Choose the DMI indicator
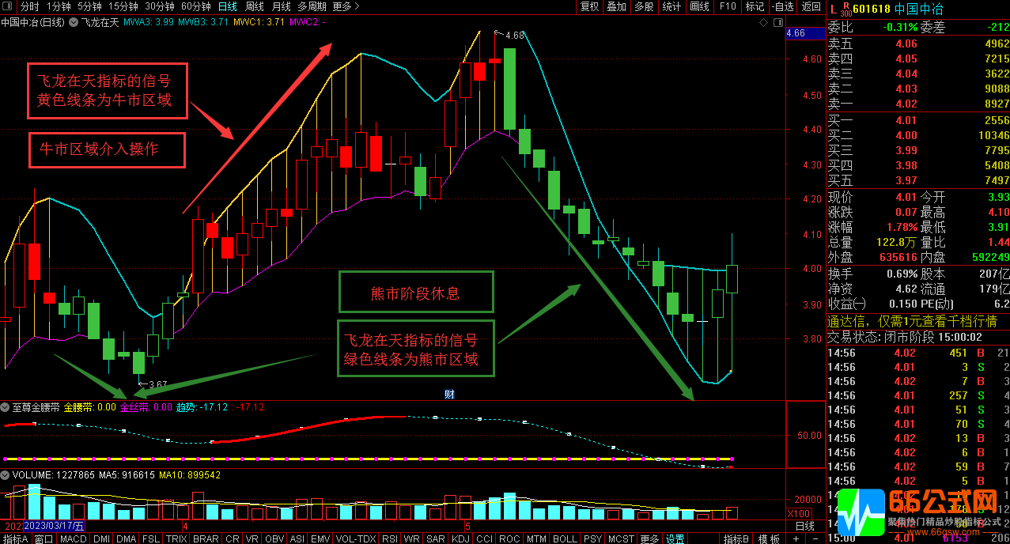1010x544 pixels. point(101,538)
